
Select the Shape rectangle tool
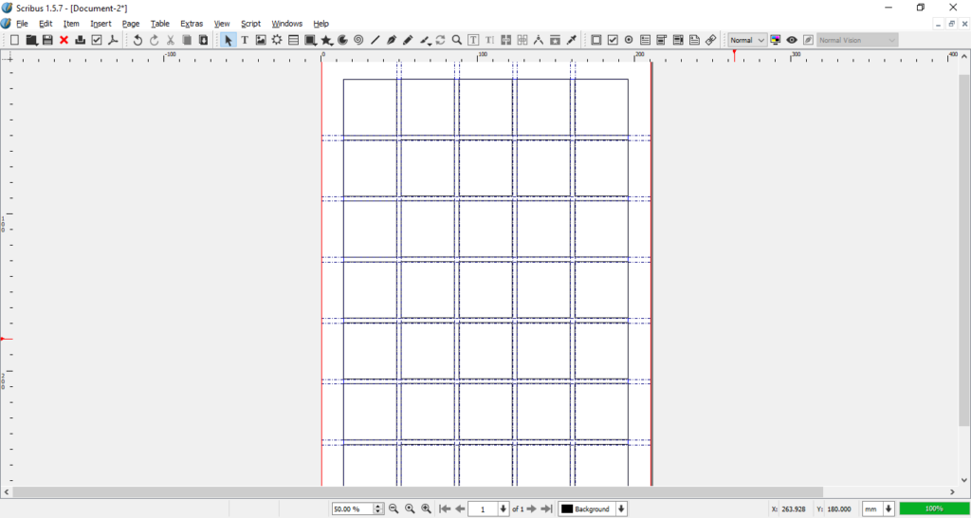point(310,40)
